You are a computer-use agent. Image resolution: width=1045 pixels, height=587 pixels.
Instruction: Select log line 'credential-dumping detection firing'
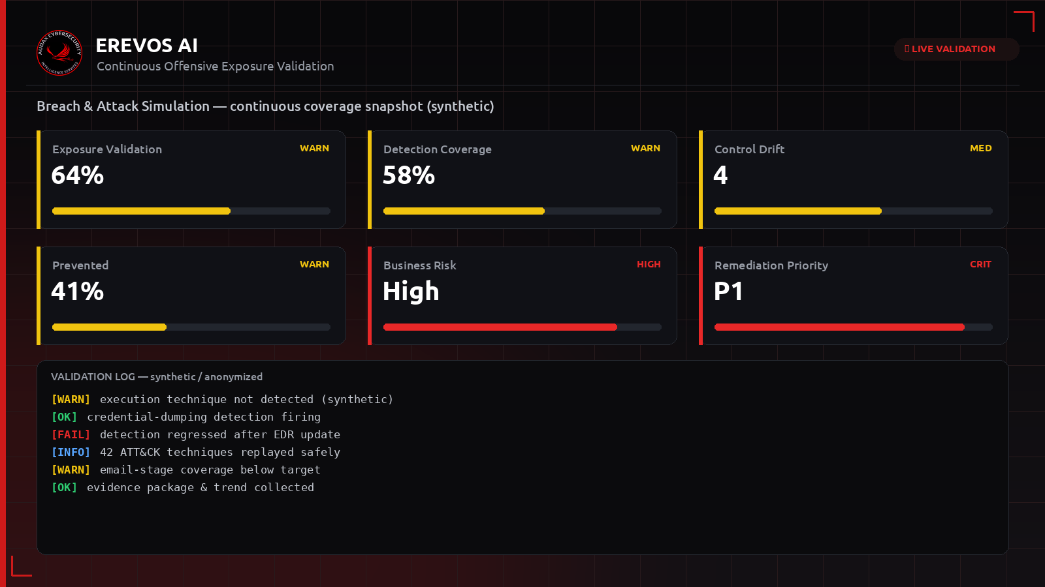point(186,417)
